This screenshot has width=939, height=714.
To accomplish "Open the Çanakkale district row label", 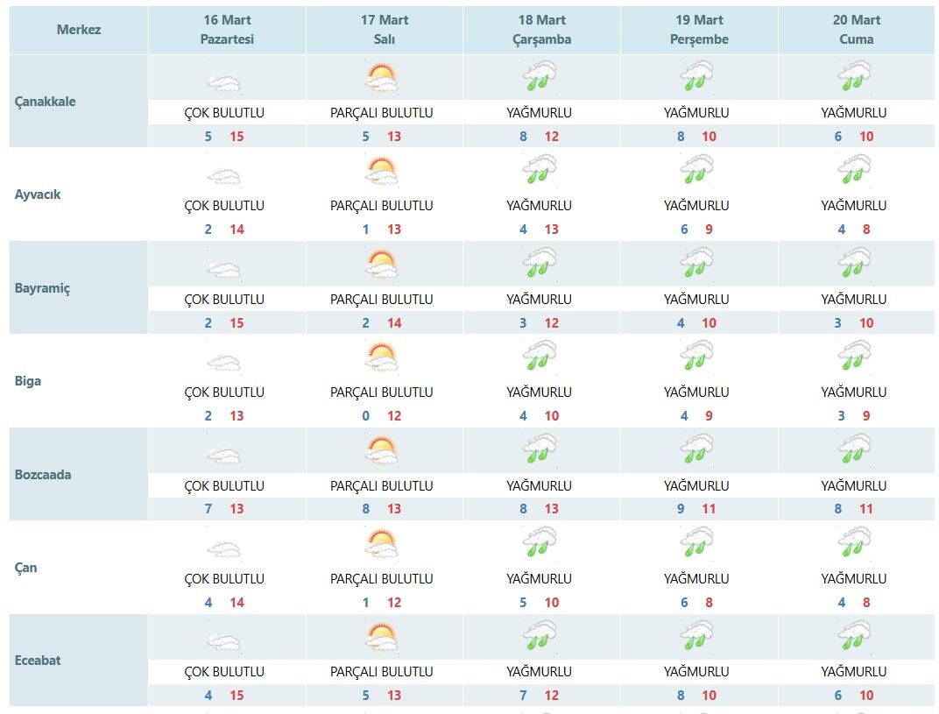I will point(46,102).
